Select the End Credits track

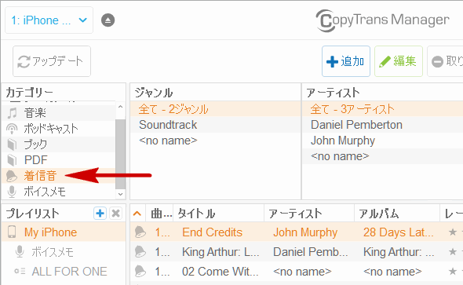click(213, 232)
